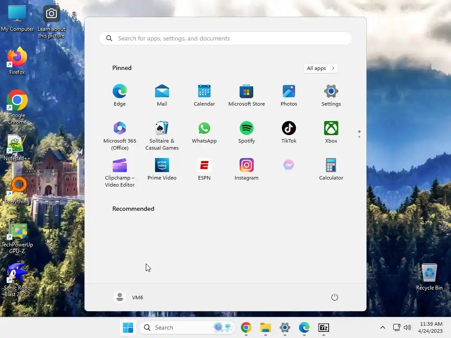Launch Spotify from Pinned

point(247,132)
